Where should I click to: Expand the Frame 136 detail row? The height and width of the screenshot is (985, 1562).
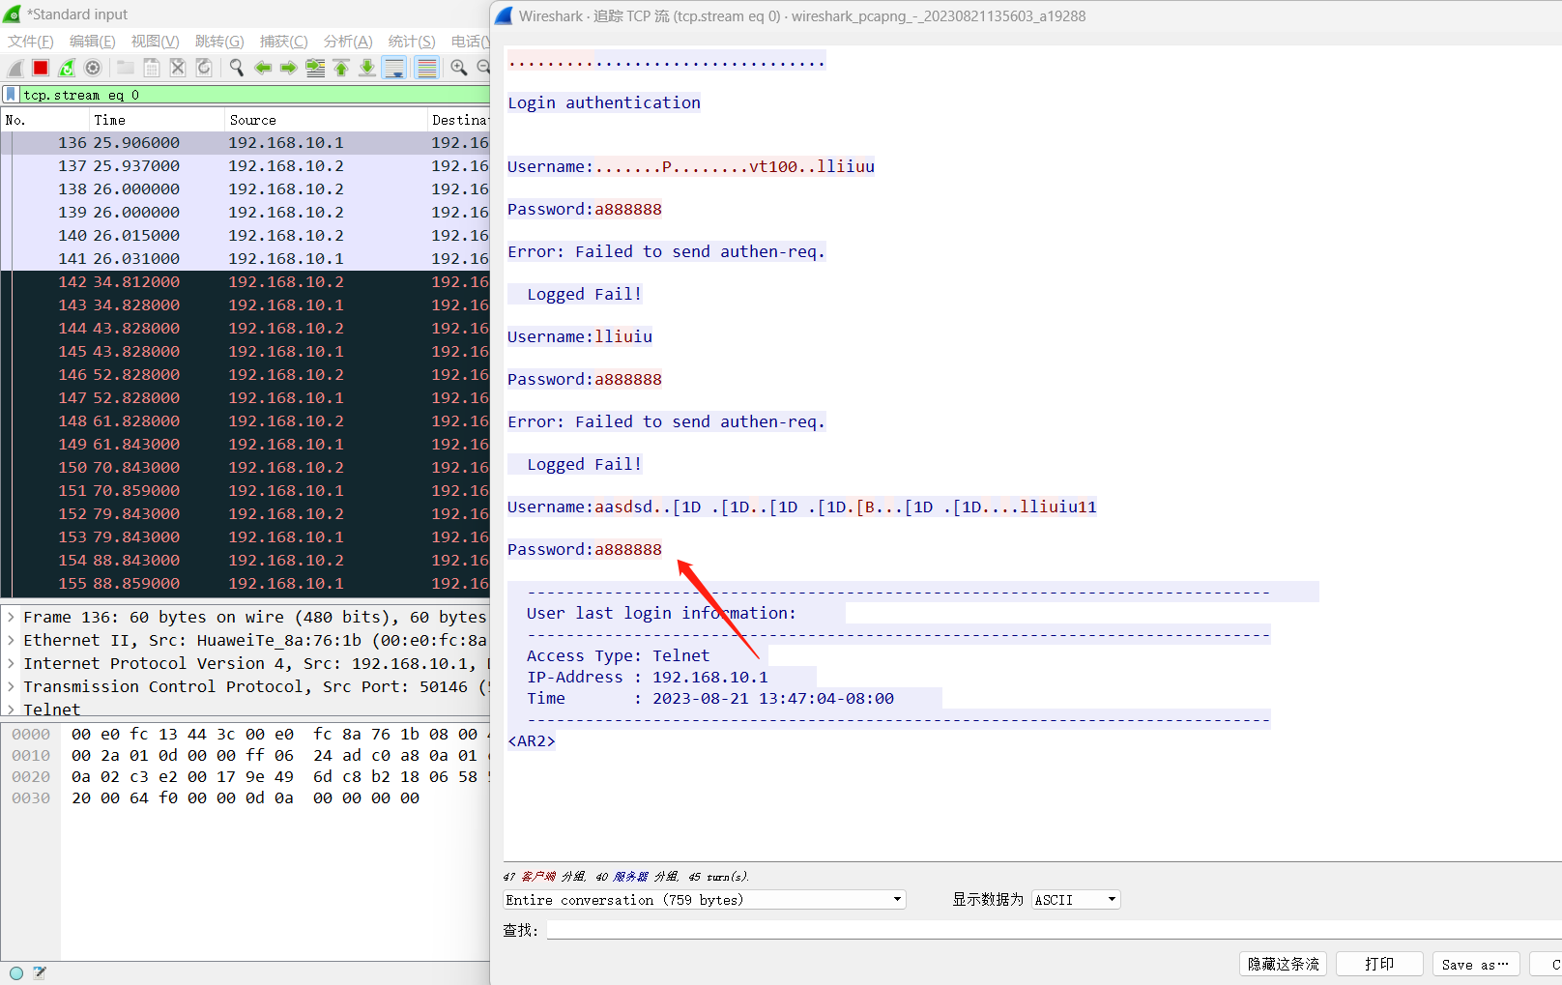tap(12, 617)
